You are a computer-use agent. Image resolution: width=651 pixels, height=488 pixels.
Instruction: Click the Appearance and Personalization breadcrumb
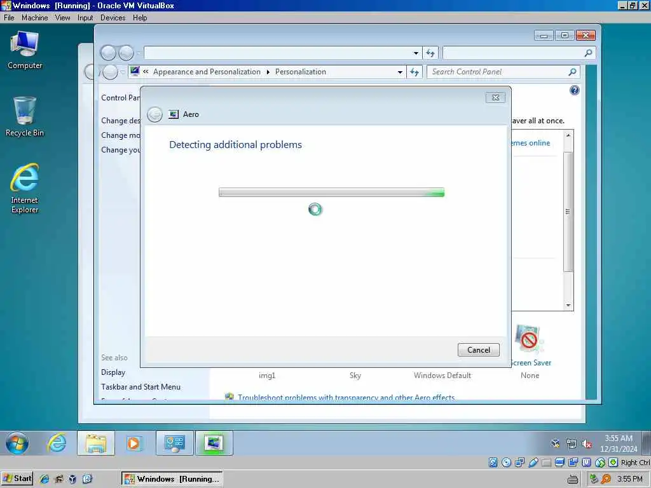pyautogui.click(x=207, y=72)
